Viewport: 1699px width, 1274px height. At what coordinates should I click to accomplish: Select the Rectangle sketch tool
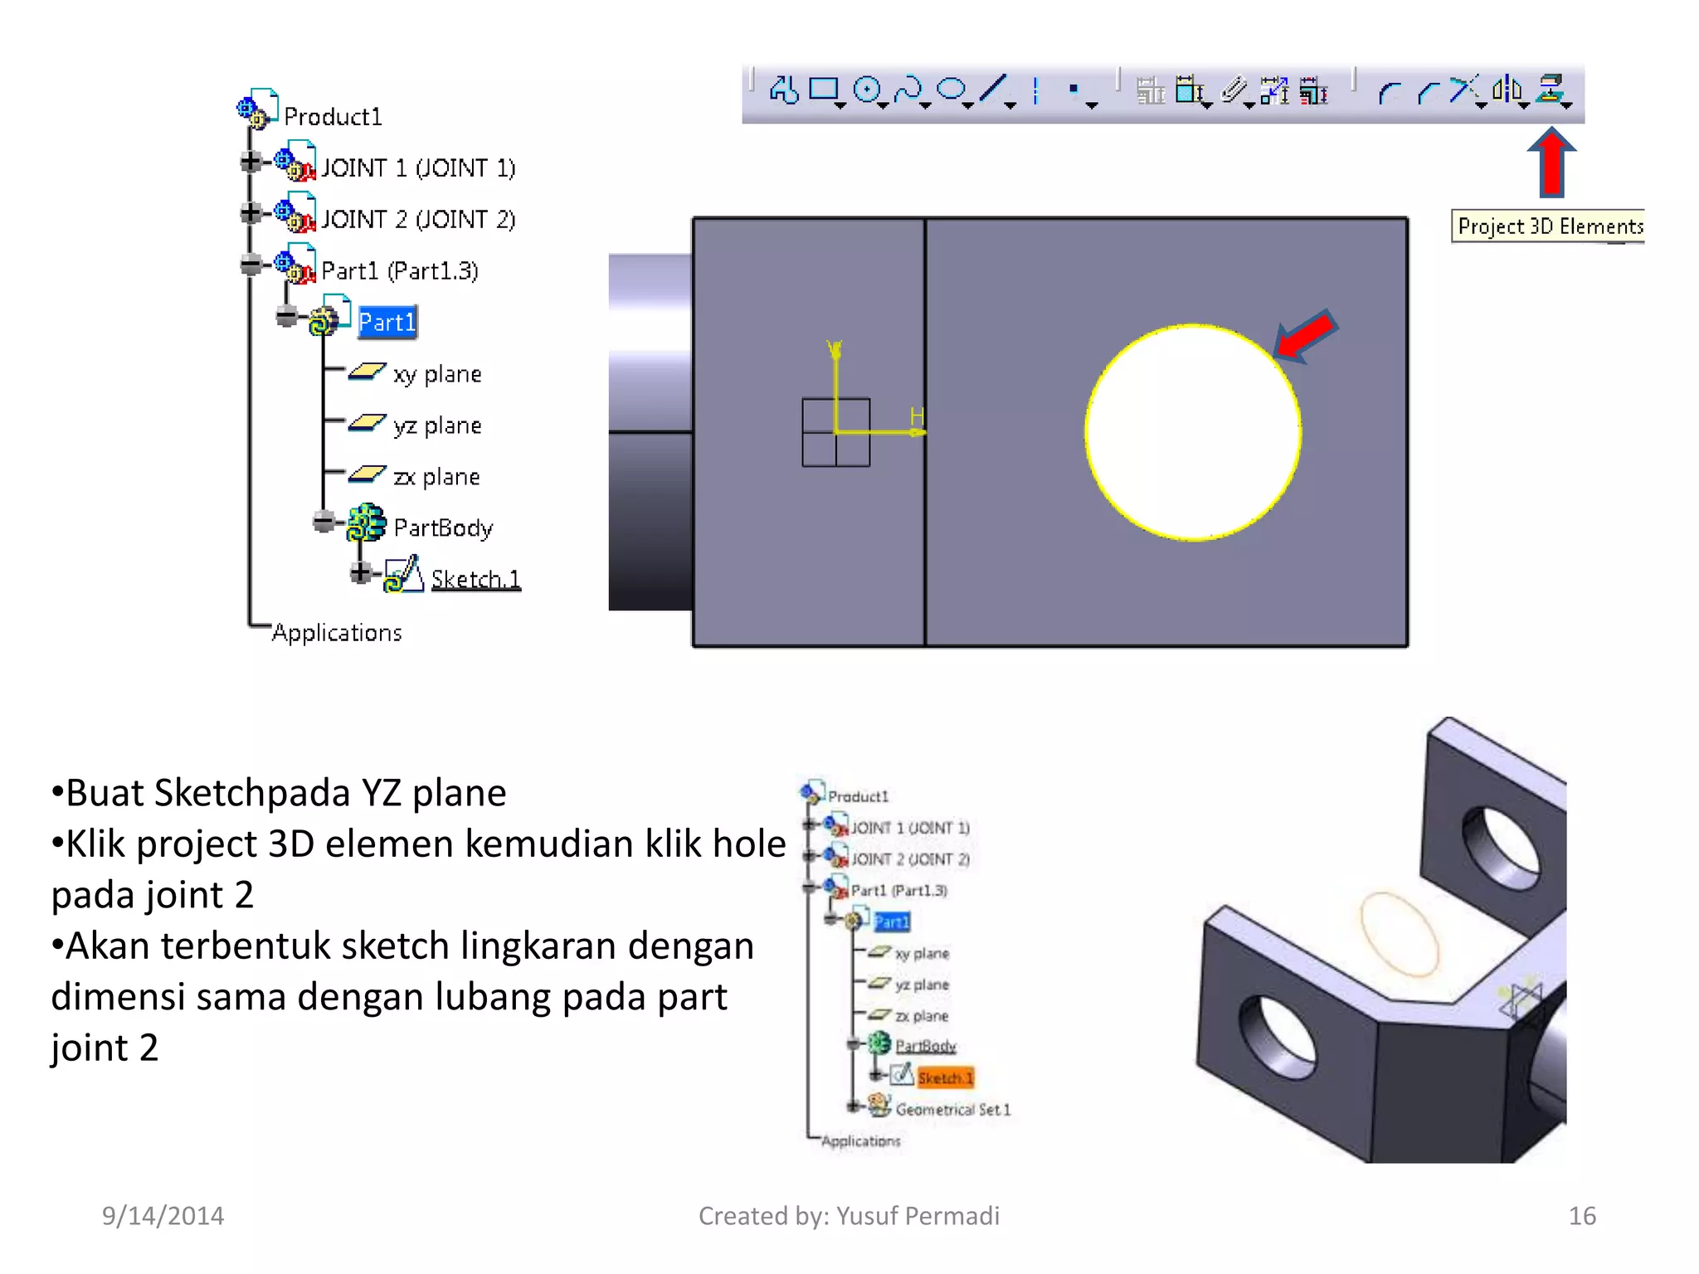tap(823, 88)
